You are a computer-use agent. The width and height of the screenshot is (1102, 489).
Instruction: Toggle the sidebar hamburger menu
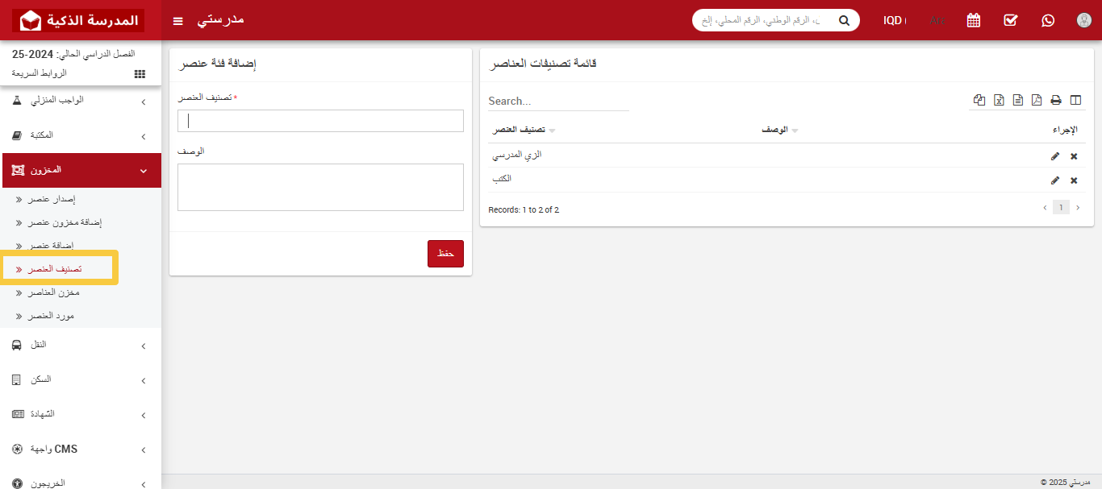[178, 20]
